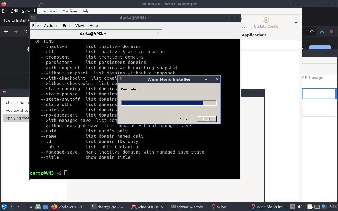Switch to workspace 2
Viewport: 338px width, 211px height.
[x=18, y=207]
